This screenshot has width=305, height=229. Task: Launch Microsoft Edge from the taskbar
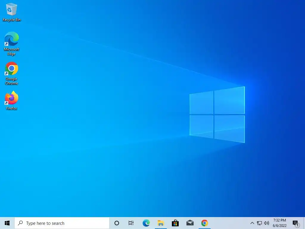pos(146,223)
